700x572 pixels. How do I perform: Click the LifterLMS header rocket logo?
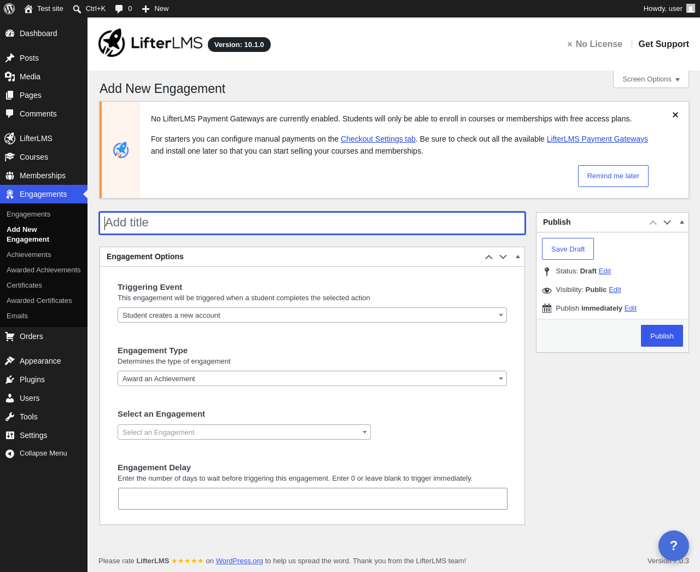pos(112,43)
